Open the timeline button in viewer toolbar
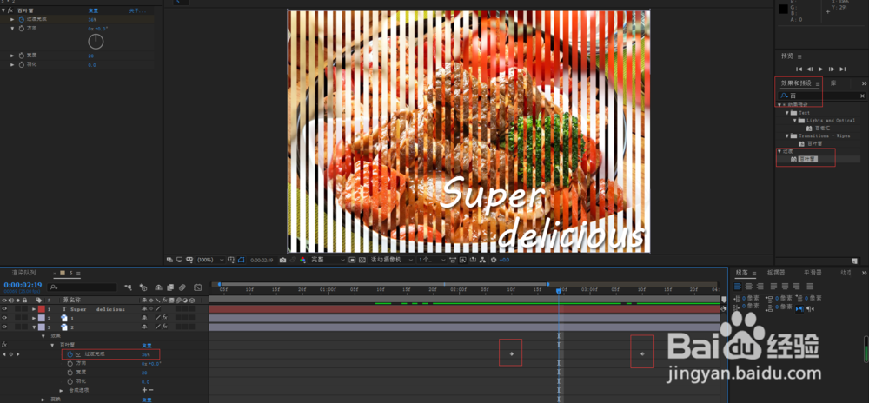Screen dimensions: 869x403 pyautogui.click(x=473, y=260)
